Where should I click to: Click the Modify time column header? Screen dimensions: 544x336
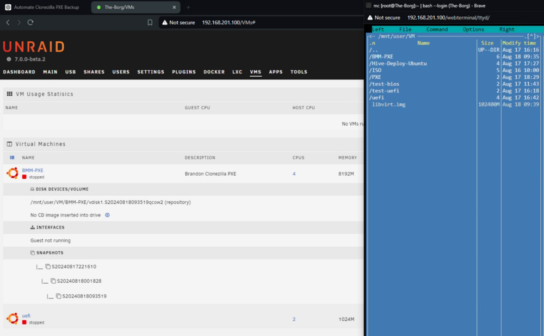[519, 43]
